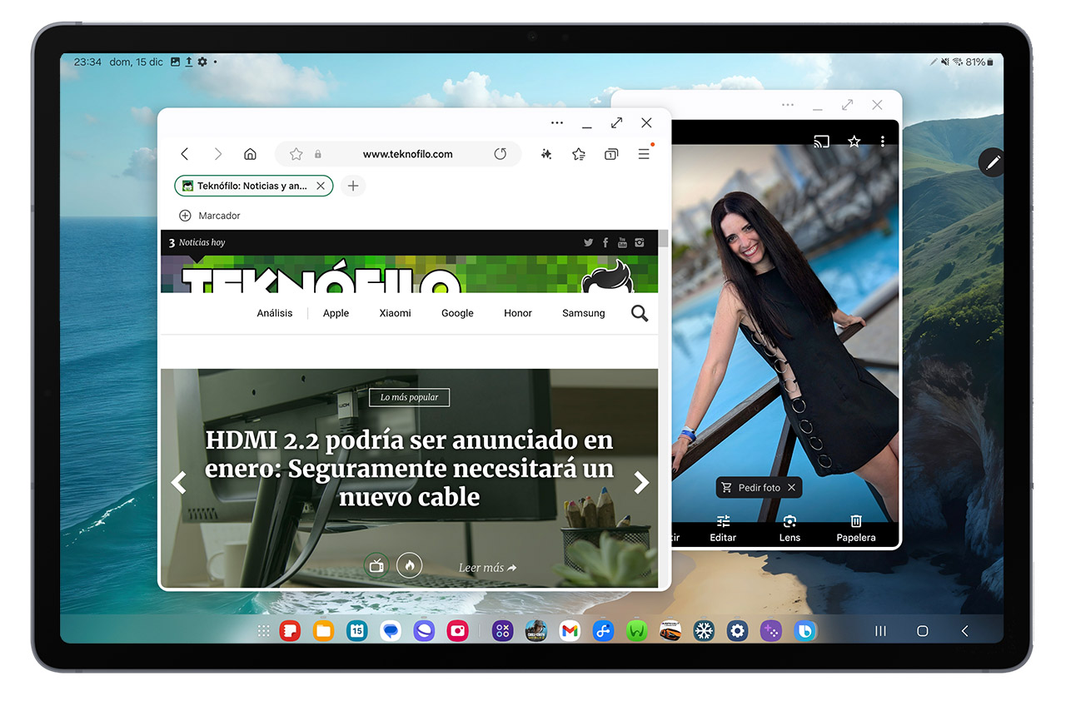Image resolution: width=1066 pixels, height=701 pixels.
Task: Reload the page in the browser
Action: 500,154
